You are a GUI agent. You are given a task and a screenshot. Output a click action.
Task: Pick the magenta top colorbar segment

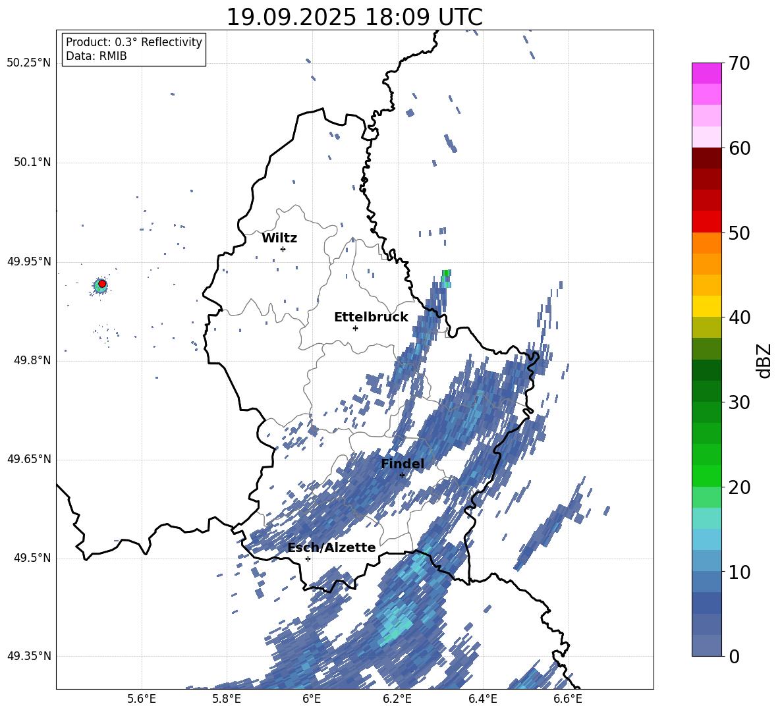point(706,74)
